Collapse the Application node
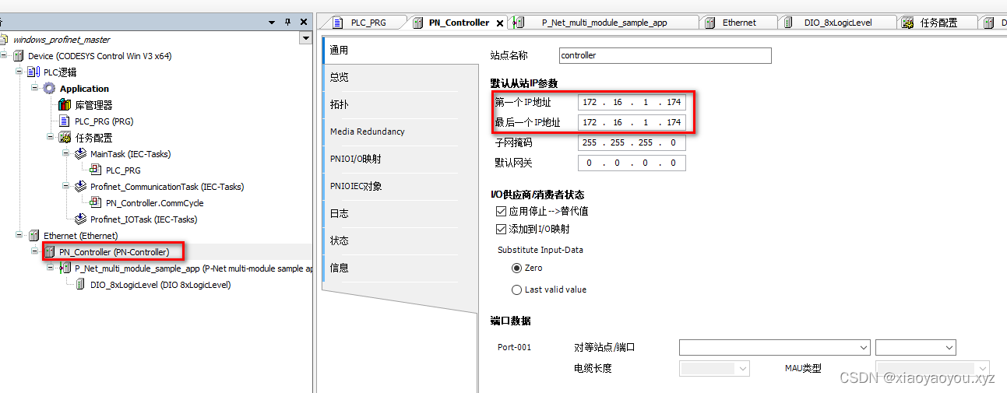 coord(35,89)
